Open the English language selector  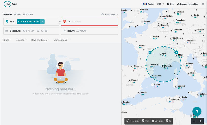(148, 4)
